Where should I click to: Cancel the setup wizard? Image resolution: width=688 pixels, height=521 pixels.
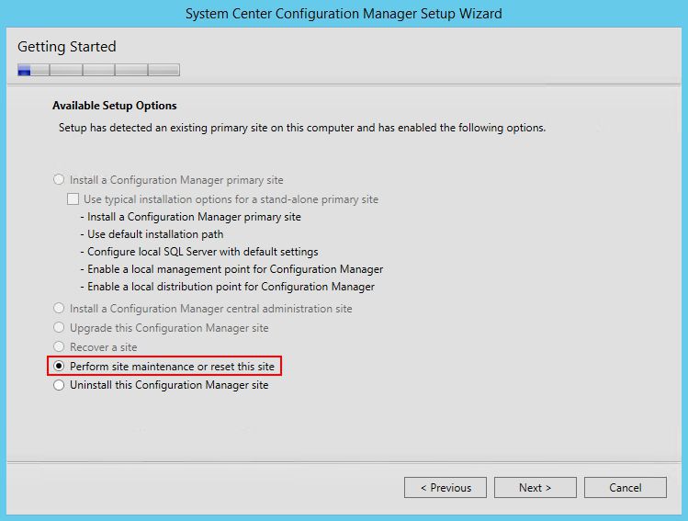[625, 487]
